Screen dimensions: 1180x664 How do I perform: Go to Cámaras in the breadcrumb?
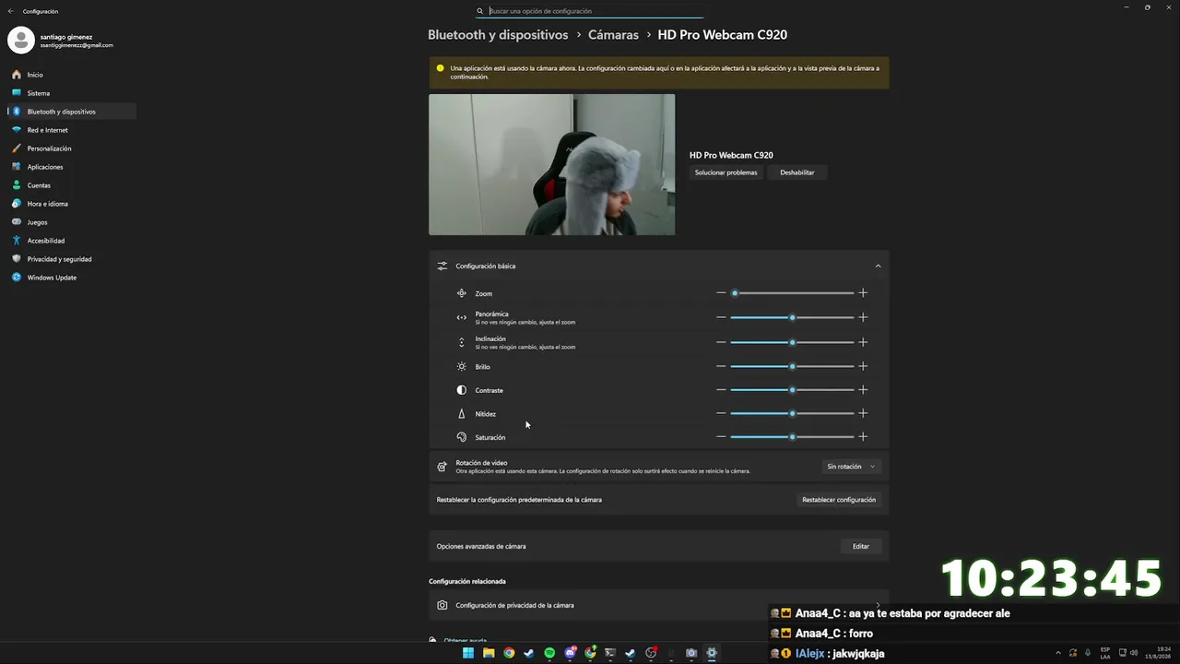tap(613, 35)
